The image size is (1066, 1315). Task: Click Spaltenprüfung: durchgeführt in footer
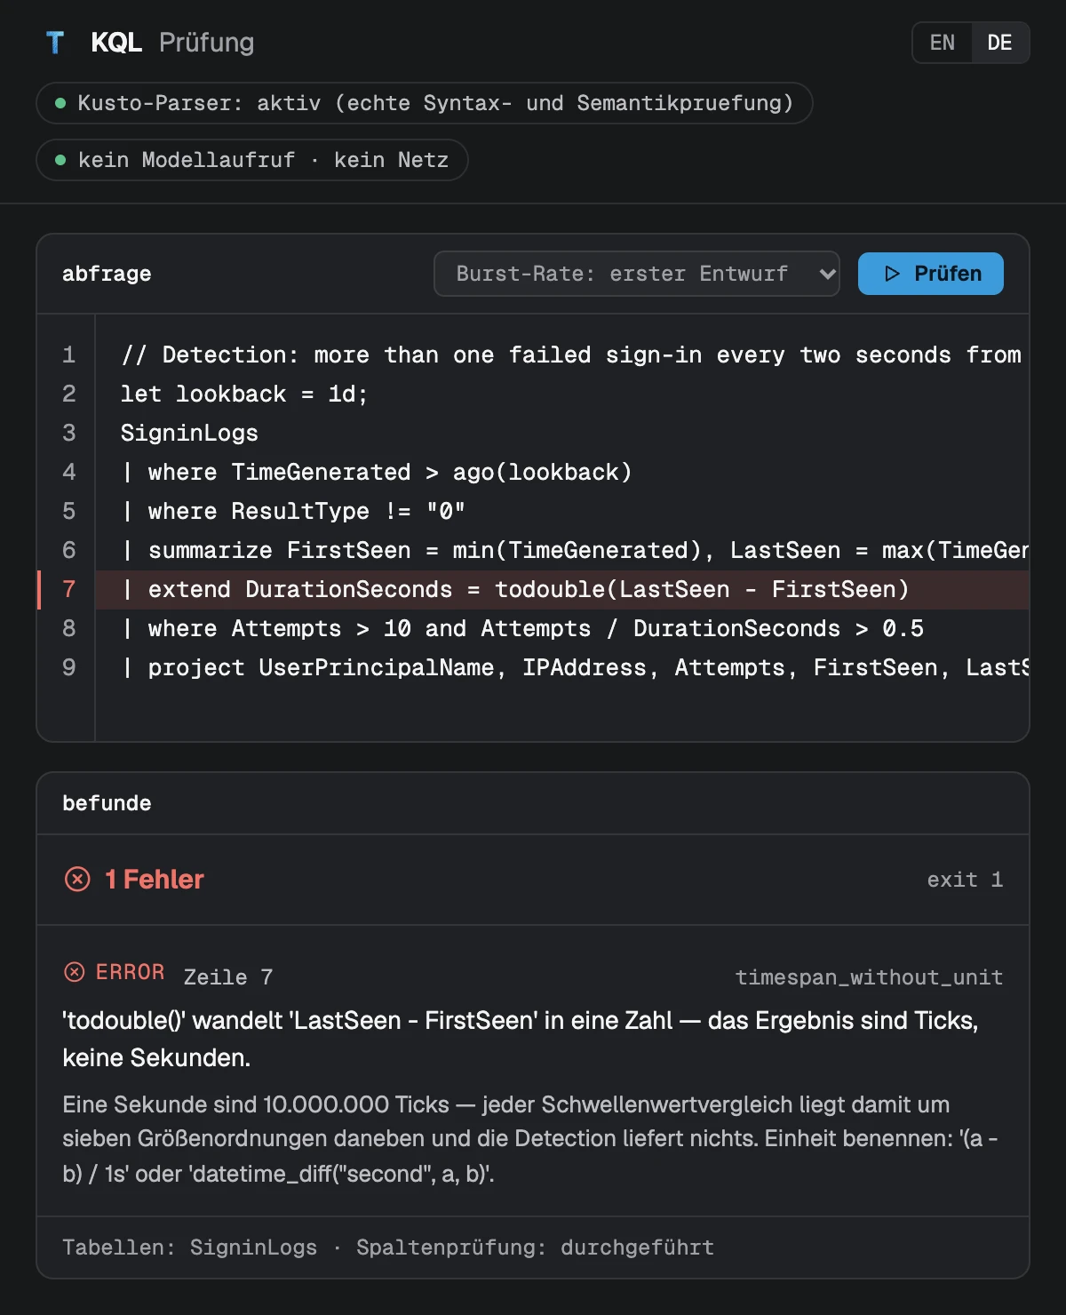pyautogui.click(x=535, y=1247)
